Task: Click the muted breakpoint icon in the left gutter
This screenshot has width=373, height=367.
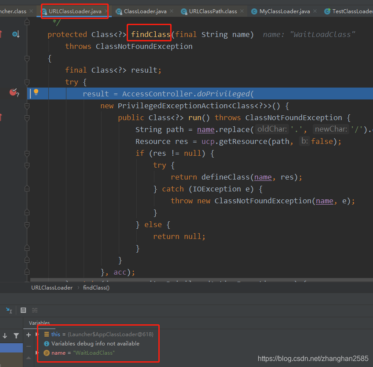Action: 13,93
